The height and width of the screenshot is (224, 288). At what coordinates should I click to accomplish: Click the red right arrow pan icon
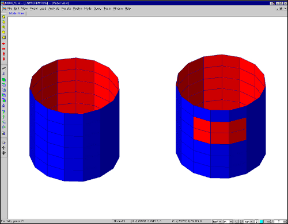pos(3,49)
